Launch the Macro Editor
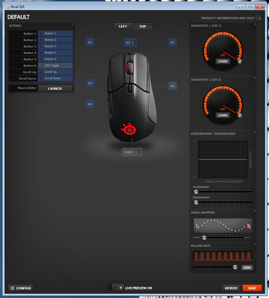Viewport: 269px width, 298px height. (55, 89)
